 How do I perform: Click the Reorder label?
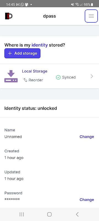click(x=36, y=80)
